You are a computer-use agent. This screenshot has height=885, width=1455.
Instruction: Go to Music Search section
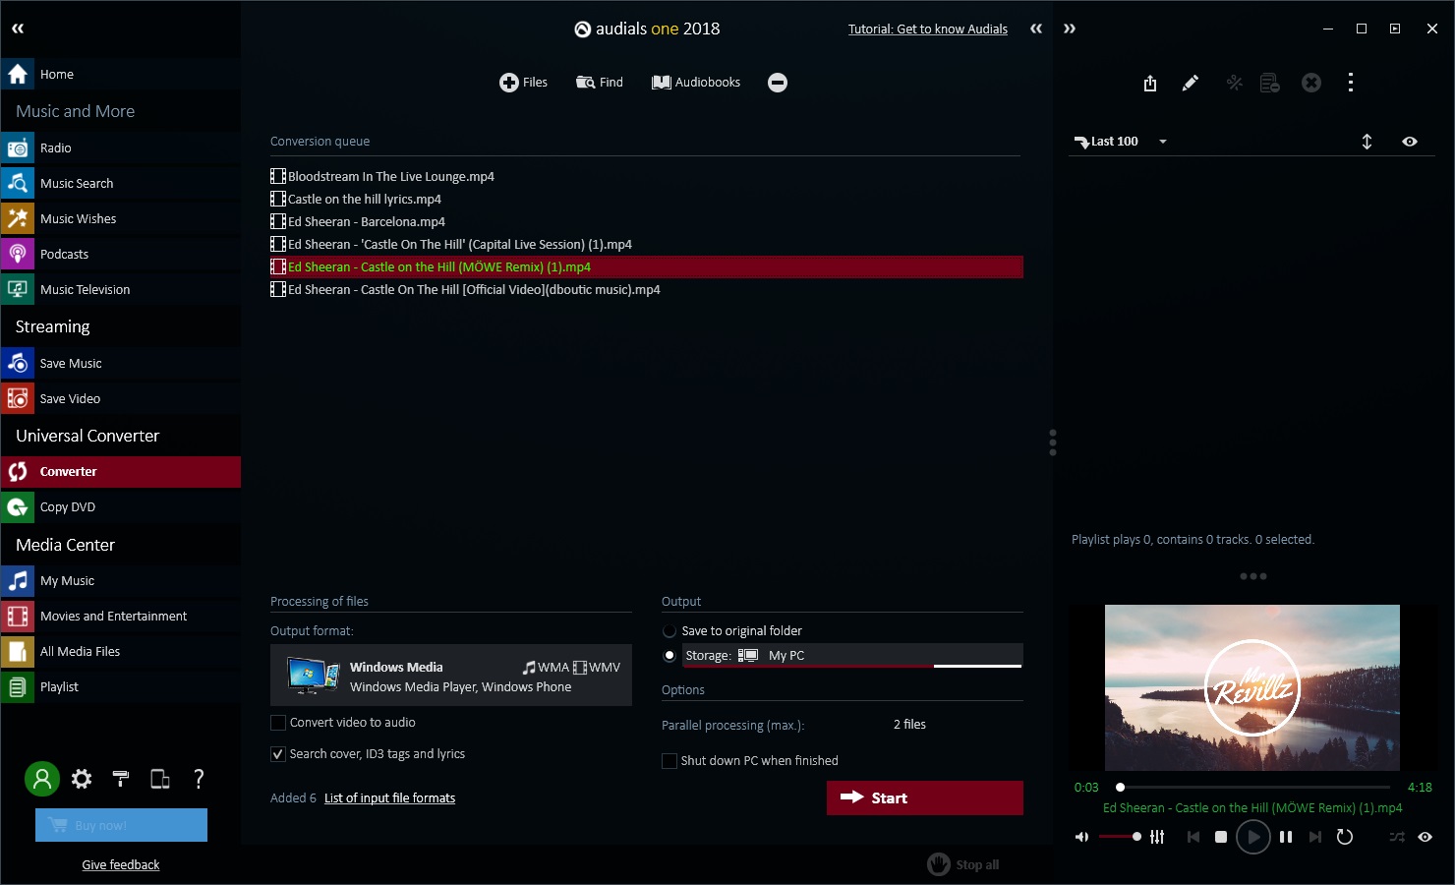(x=120, y=184)
